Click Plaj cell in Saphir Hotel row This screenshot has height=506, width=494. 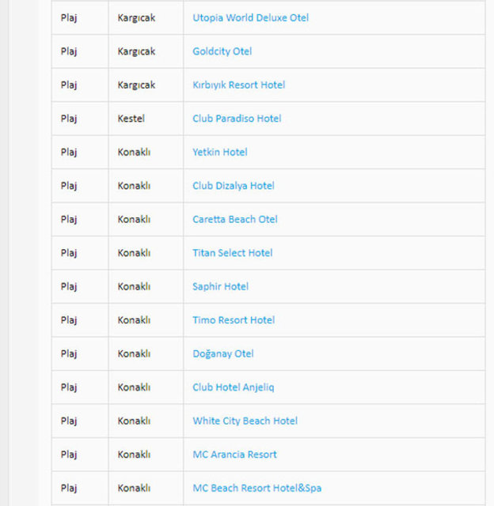pos(69,286)
